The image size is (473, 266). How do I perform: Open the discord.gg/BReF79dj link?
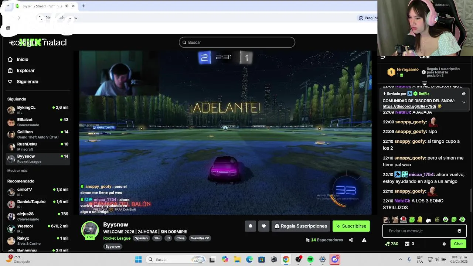coord(409,106)
